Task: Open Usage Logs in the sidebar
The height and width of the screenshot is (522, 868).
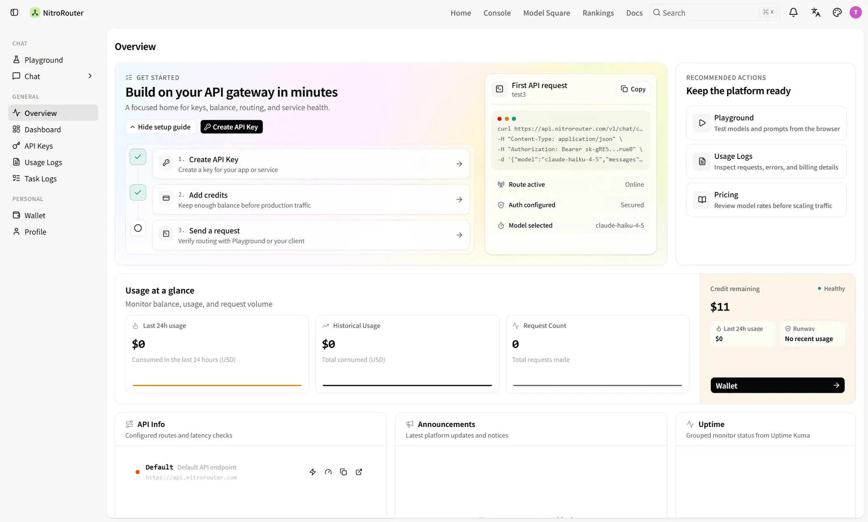Action: click(53, 162)
